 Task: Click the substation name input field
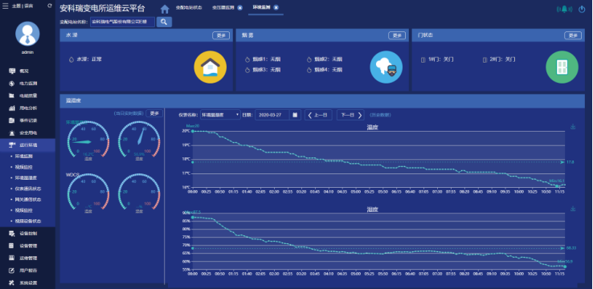coord(122,22)
